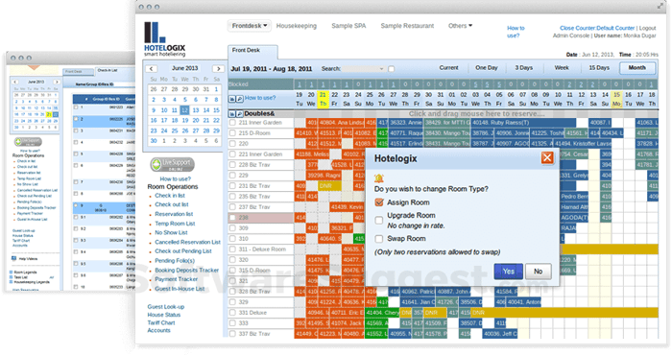Click the yellow DNR block in row 231

329,186
